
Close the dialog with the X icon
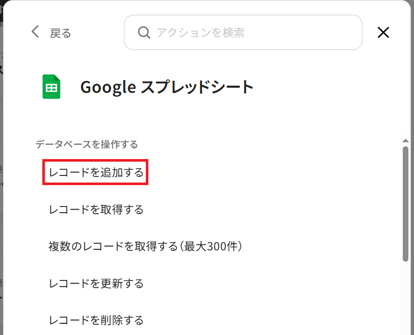point(383,33)
